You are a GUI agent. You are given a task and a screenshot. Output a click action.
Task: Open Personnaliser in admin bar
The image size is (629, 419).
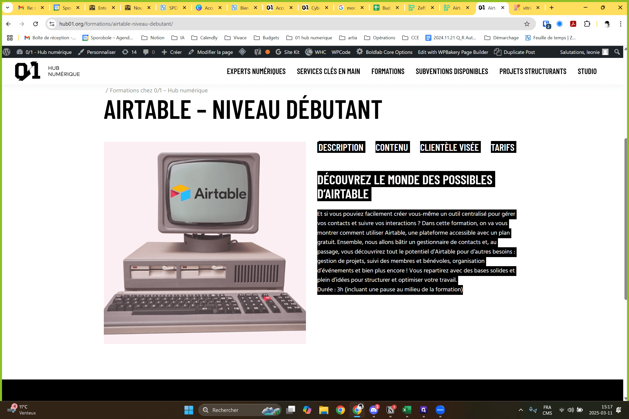point(97,52)
